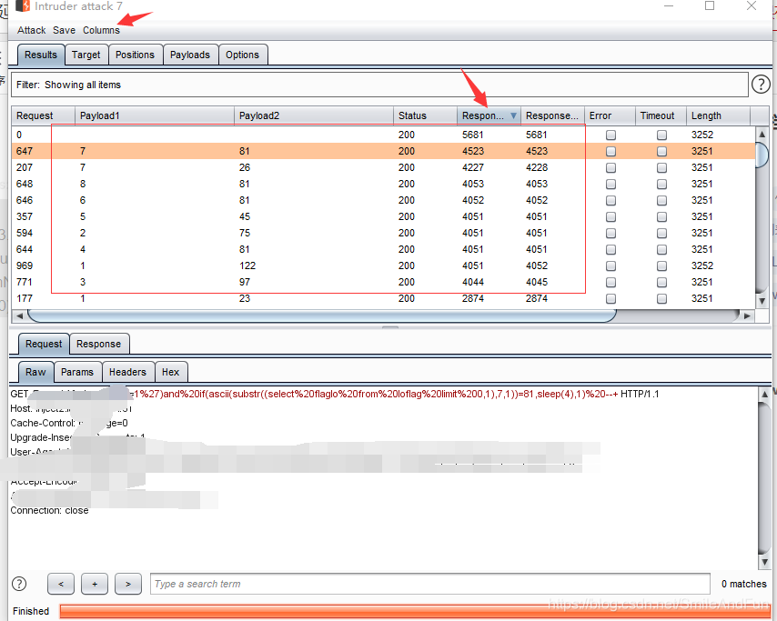Image resolution: width=777 pixels, height=621 pixels.
Task: Show the Request message tab
Action: (44, 344)
